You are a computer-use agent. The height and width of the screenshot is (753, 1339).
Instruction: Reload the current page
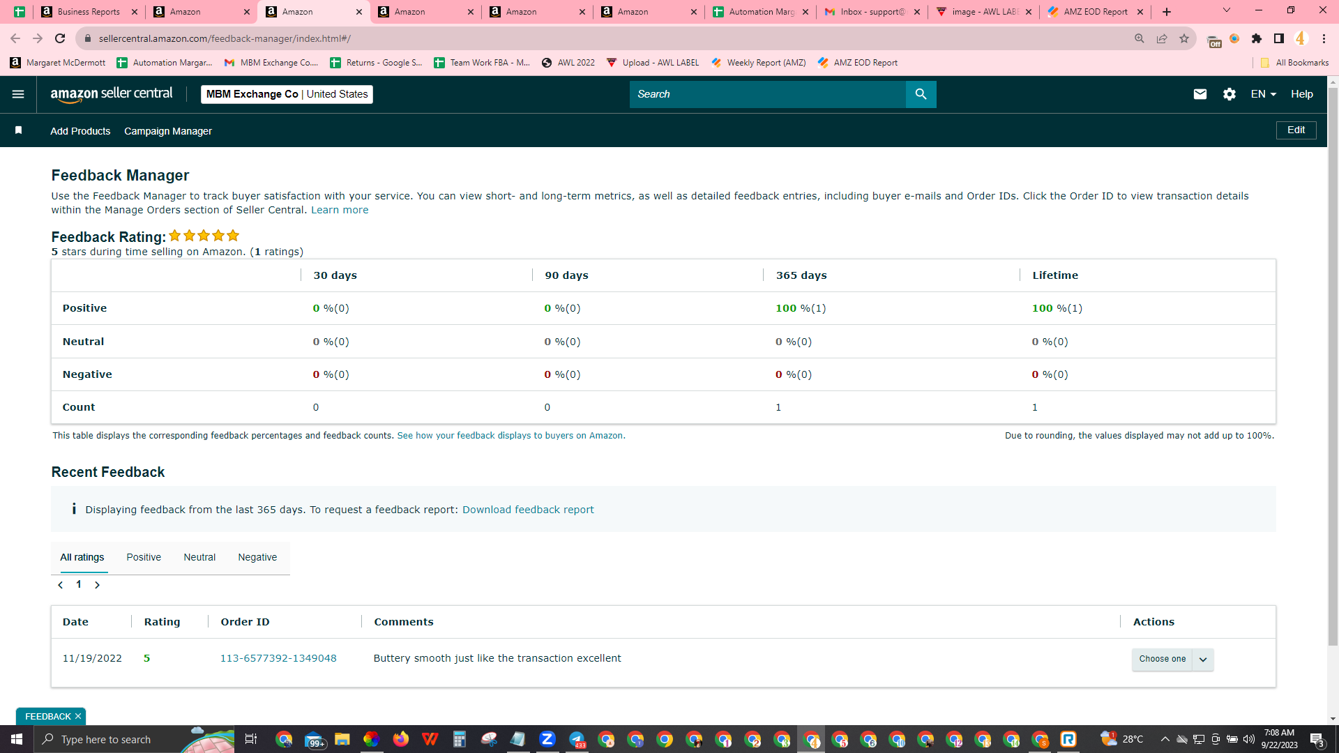point(60,38)
